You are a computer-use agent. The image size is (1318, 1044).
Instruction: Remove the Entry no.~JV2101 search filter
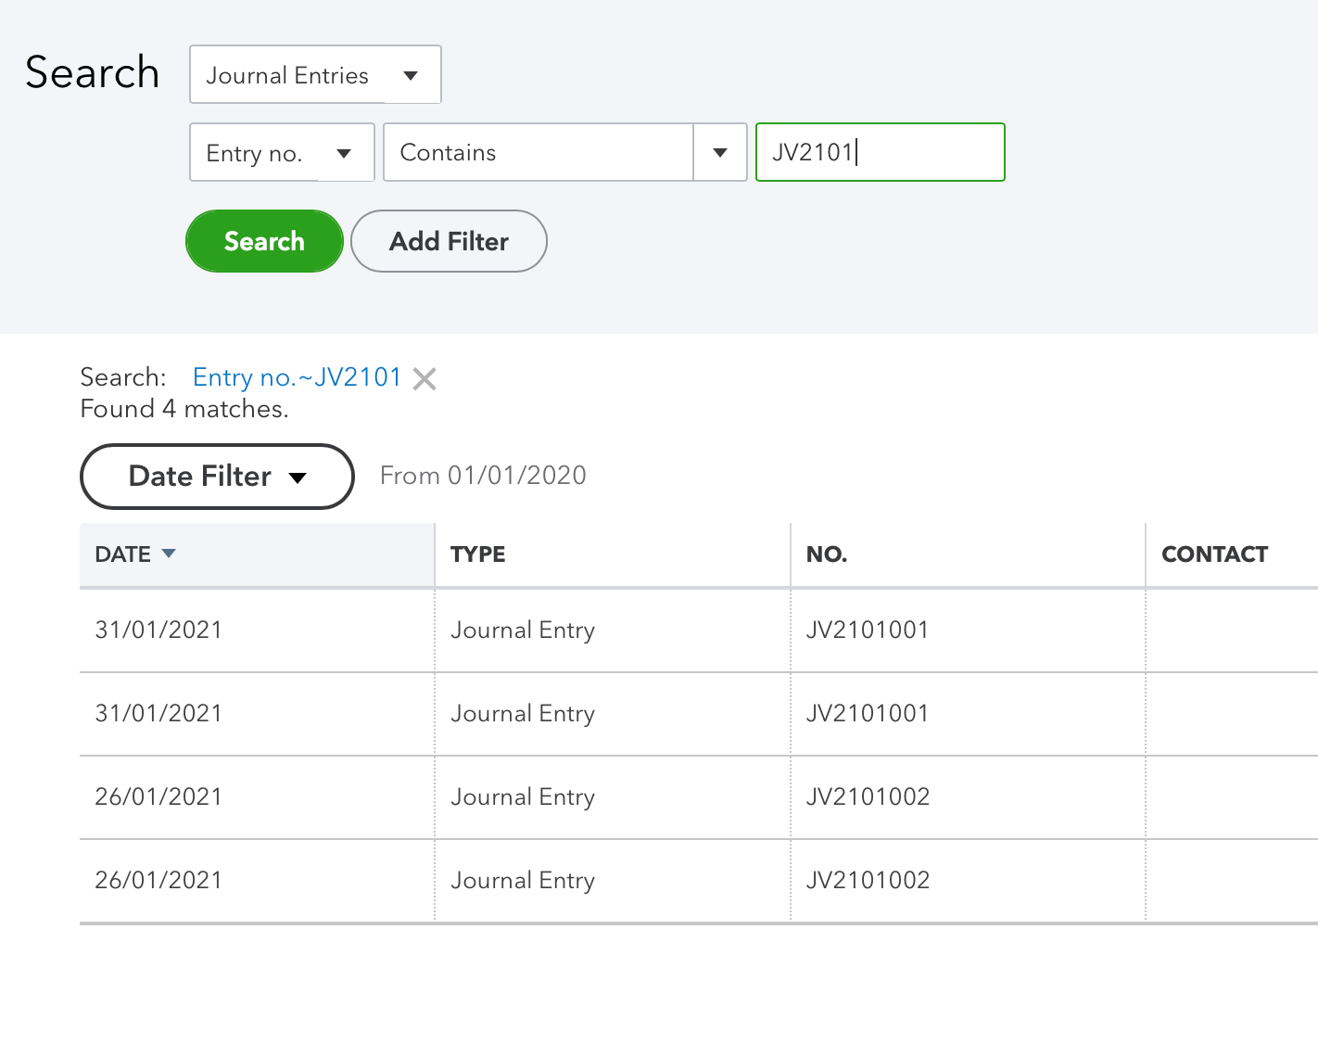coord(425,378)
